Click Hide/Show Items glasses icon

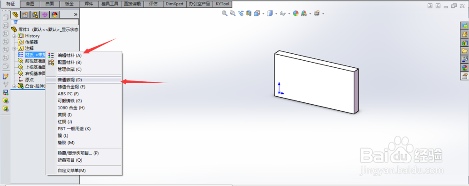pyautogui.click(x=283, y=14)
